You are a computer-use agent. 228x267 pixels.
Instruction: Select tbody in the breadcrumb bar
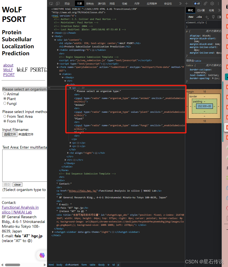click(102, 265)
